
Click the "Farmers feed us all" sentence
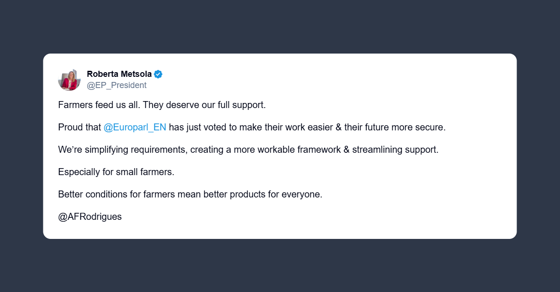point(99,105)
